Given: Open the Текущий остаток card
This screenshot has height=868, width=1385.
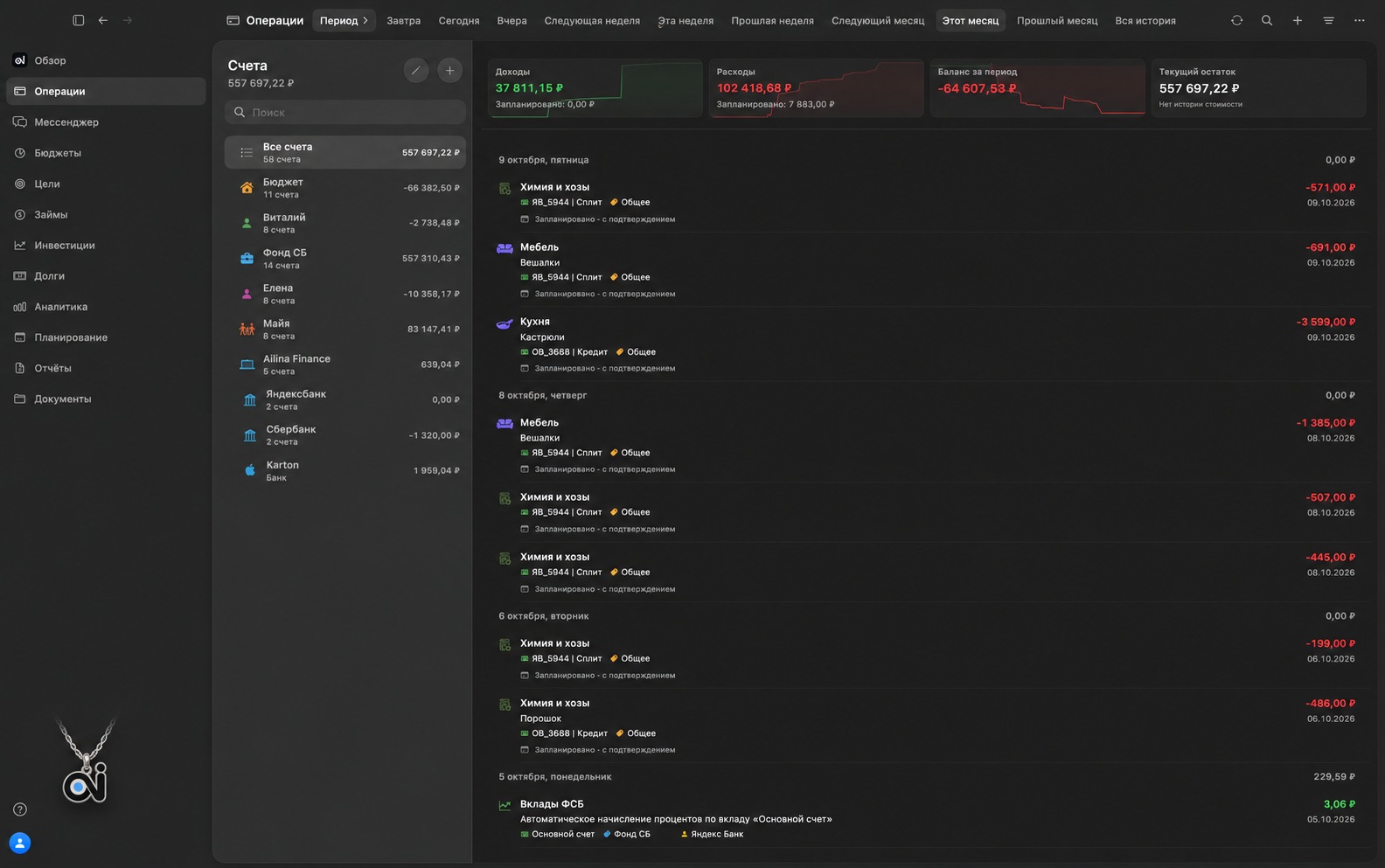Looking at the screenshot, I should coord(1258,87).
